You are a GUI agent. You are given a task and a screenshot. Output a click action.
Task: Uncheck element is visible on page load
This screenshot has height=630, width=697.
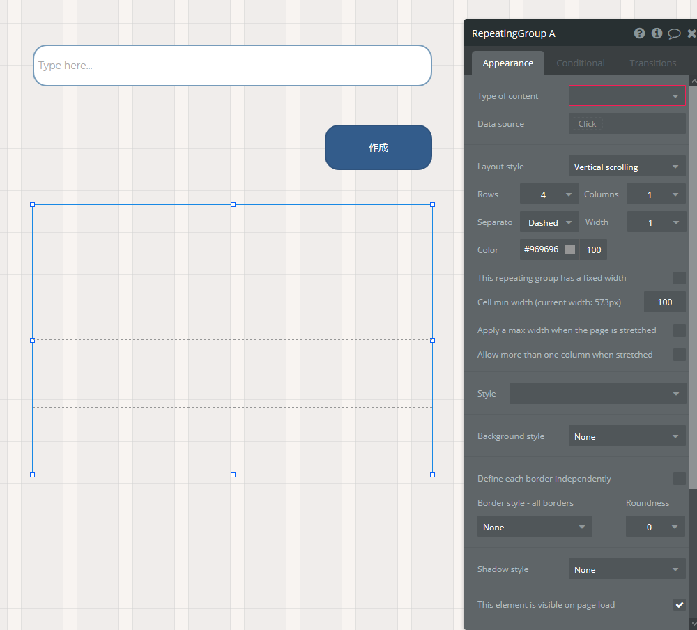[x=679, y=605]
